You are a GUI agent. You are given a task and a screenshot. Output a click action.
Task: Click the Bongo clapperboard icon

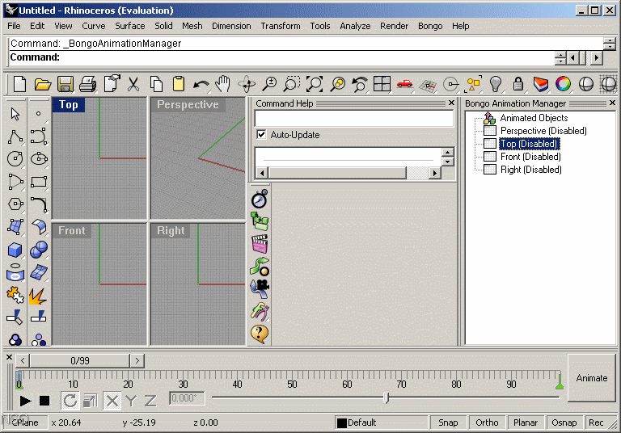pyautogui.click(x=260, y=244)
